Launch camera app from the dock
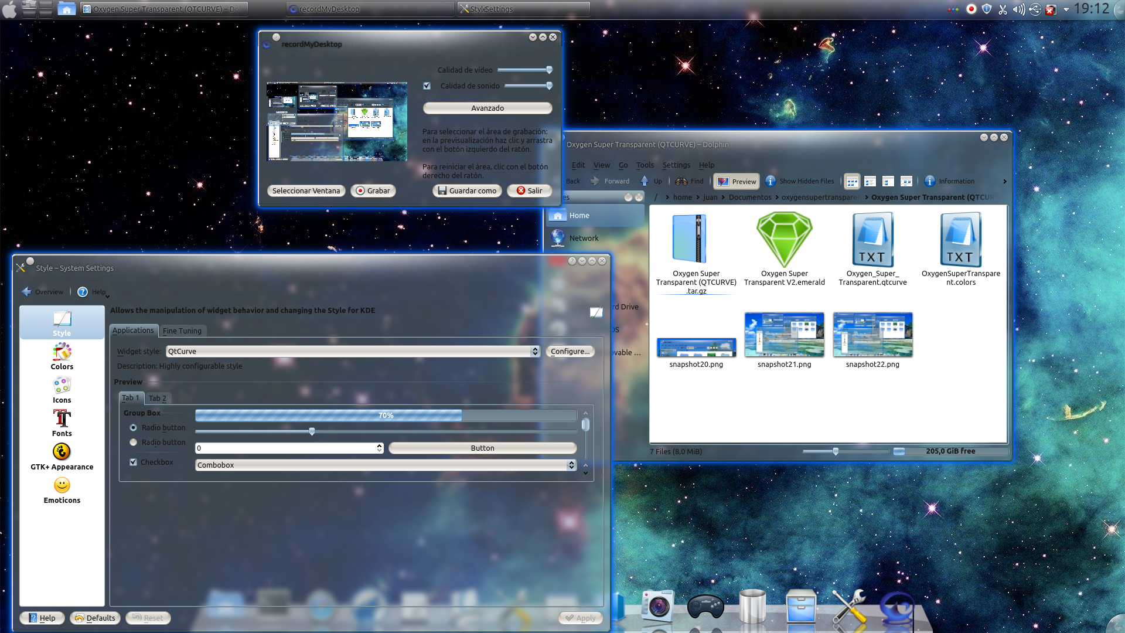 (x=657, y=605)
